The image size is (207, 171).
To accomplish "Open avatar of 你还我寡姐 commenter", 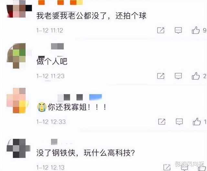I will coord(18,101).
